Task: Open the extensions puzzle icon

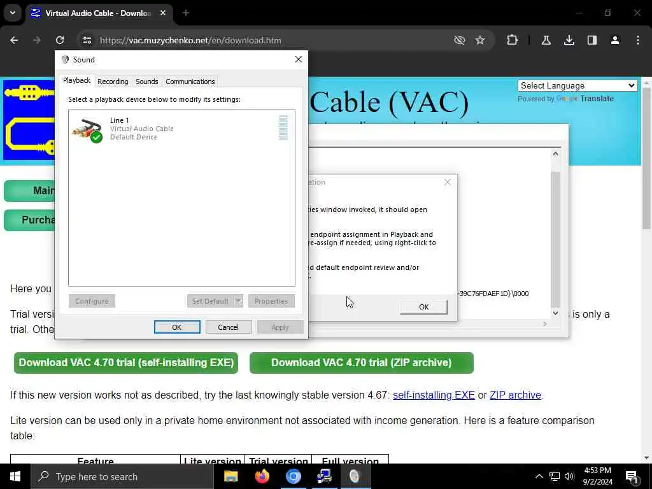Action: tap(513, 40)
